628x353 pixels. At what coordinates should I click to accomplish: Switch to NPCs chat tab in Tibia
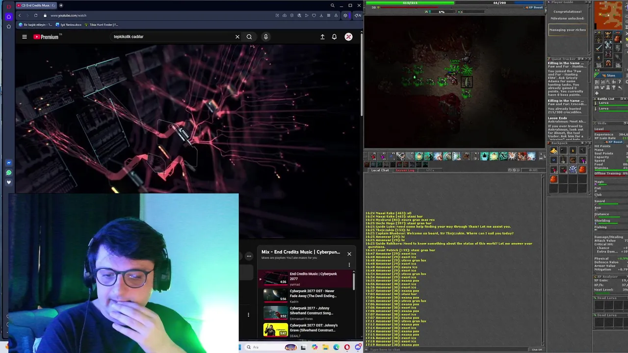(x=430, y=170)
